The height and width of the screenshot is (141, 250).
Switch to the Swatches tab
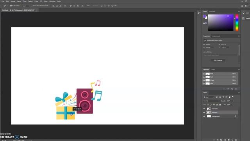coord(212,12)
